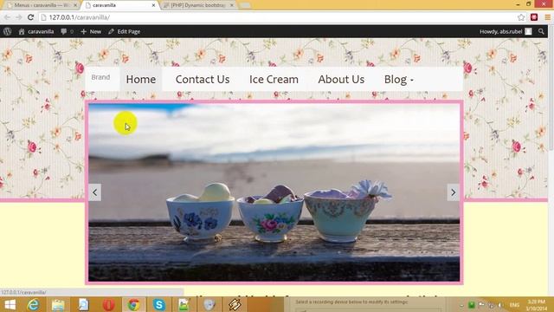Viewport: 554px width, 312px height.
Task: Open the Howdy, abs.rubel account menu
Action: (506, 31)
